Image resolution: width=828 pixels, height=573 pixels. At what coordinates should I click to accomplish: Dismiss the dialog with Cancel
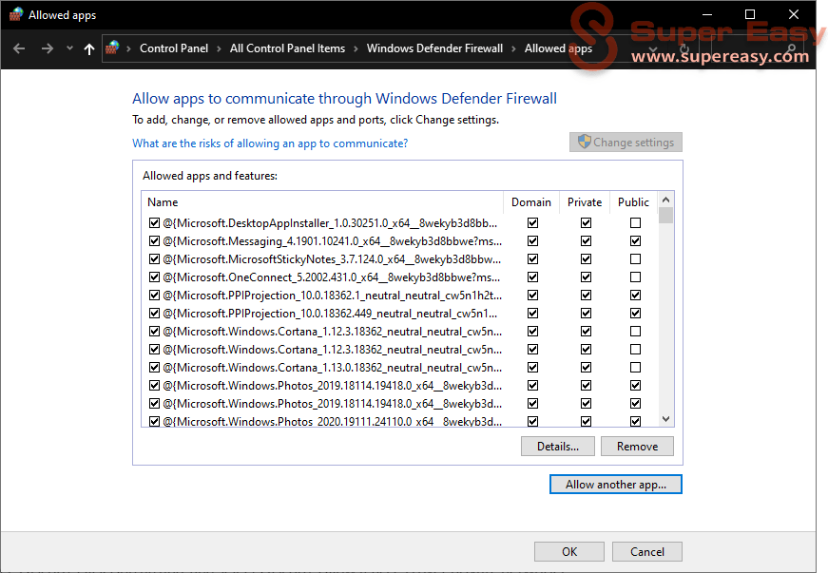pos(647,552)
